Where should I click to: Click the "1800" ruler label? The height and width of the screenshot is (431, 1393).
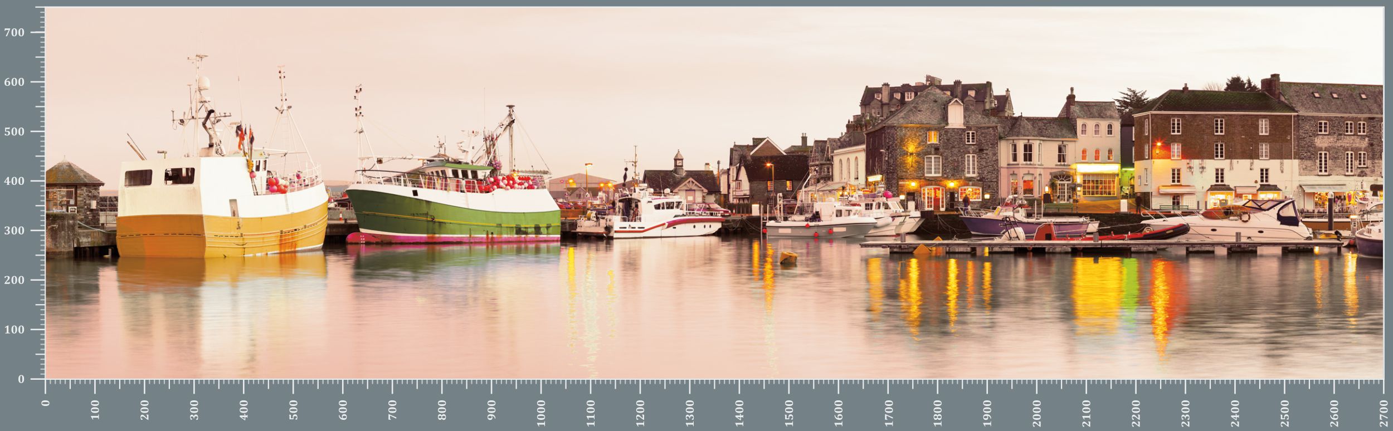point(937,413)
